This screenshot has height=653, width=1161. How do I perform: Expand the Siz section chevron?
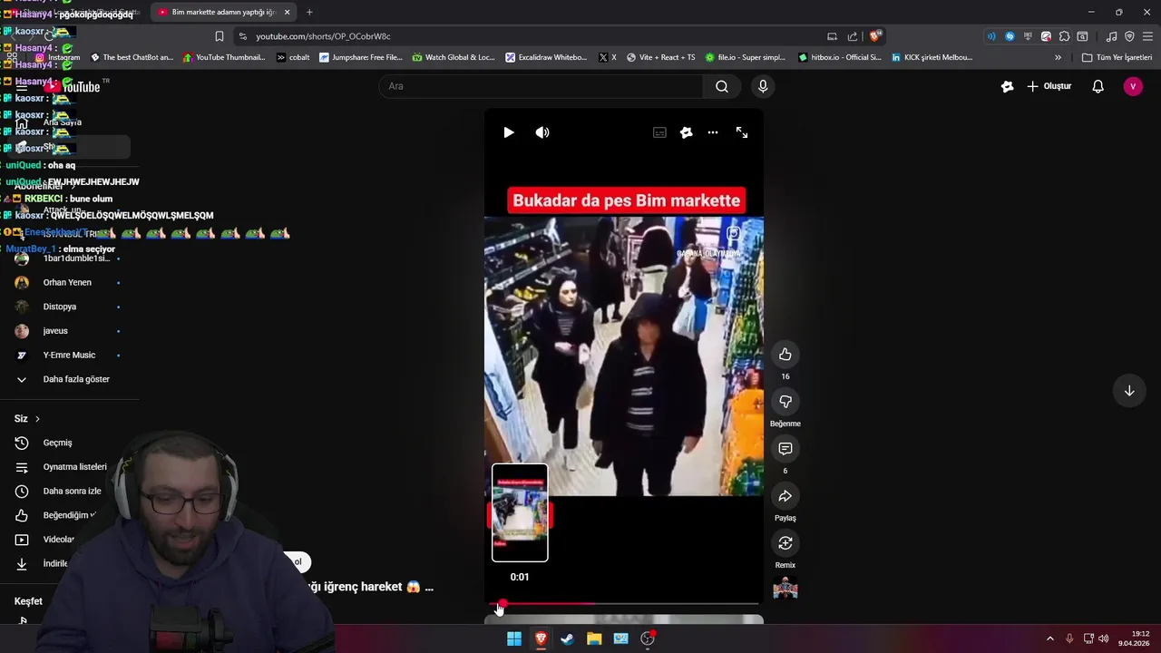click(37, 419)
